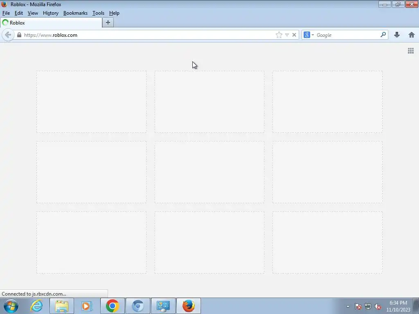Open the URL history dropdown arrow

pyautogui.click(x=287, y=35)
